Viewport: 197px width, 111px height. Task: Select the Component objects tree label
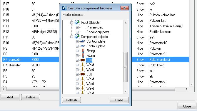click(94, 37)
